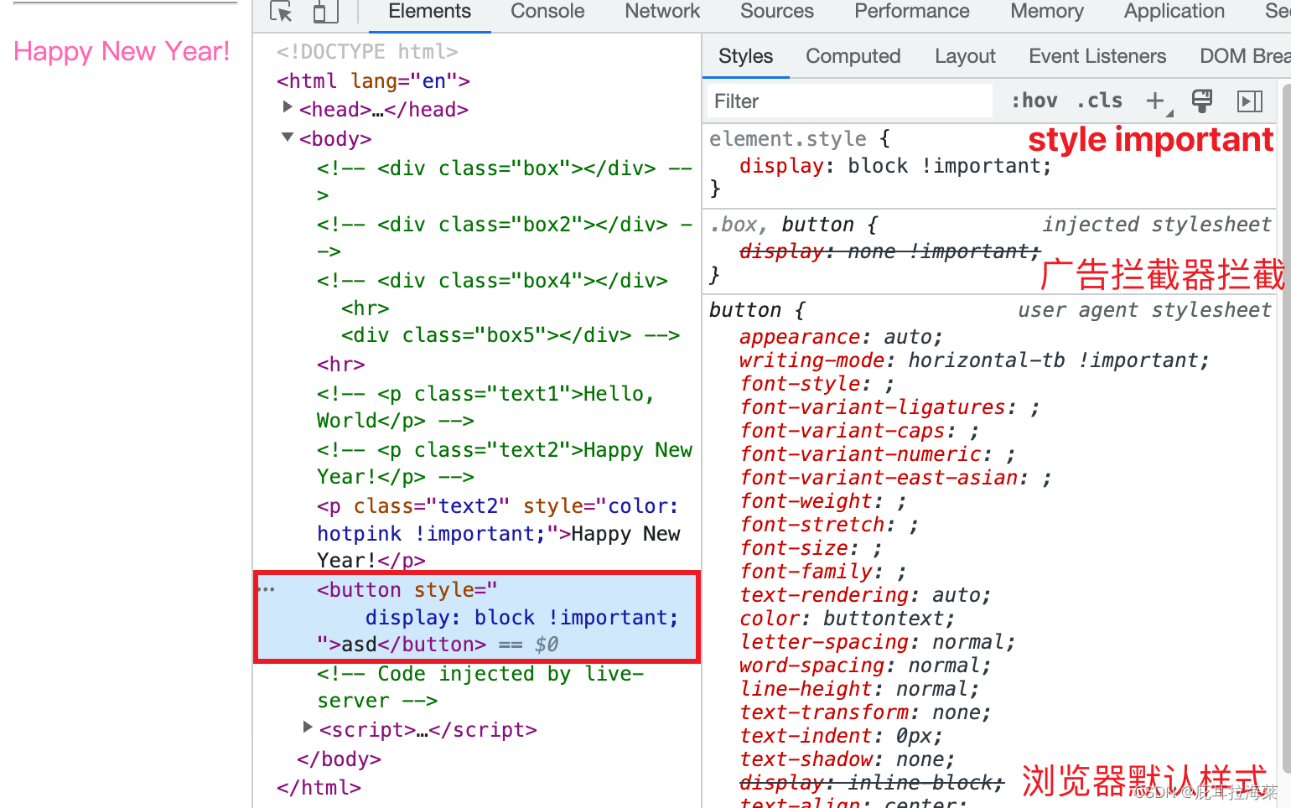Click the text-rendering: auto property

tap(865, 595)
